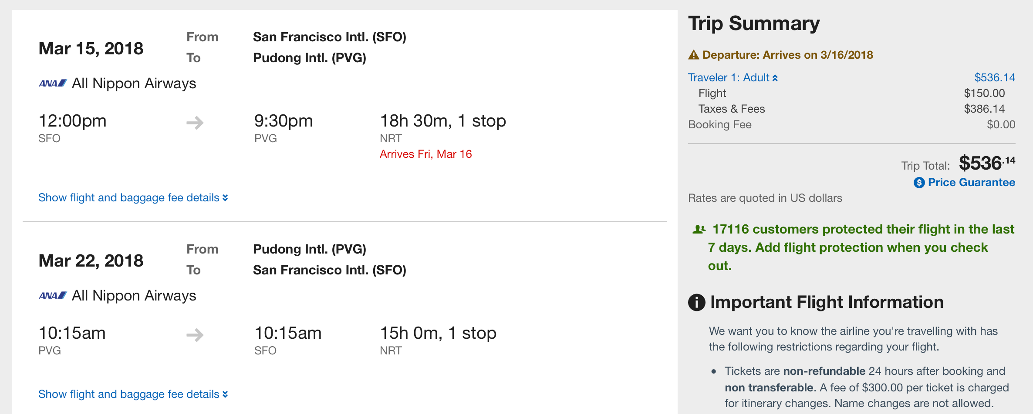Click the blue $536.14 traveler price
This screenshot has height=414, width=1033.
pos(994,78)
